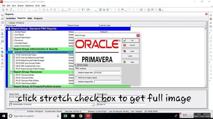Click the Type here to search box
The height and width of the screenshot is (119, 213).
pyautogui.click(x=34, y=116)
